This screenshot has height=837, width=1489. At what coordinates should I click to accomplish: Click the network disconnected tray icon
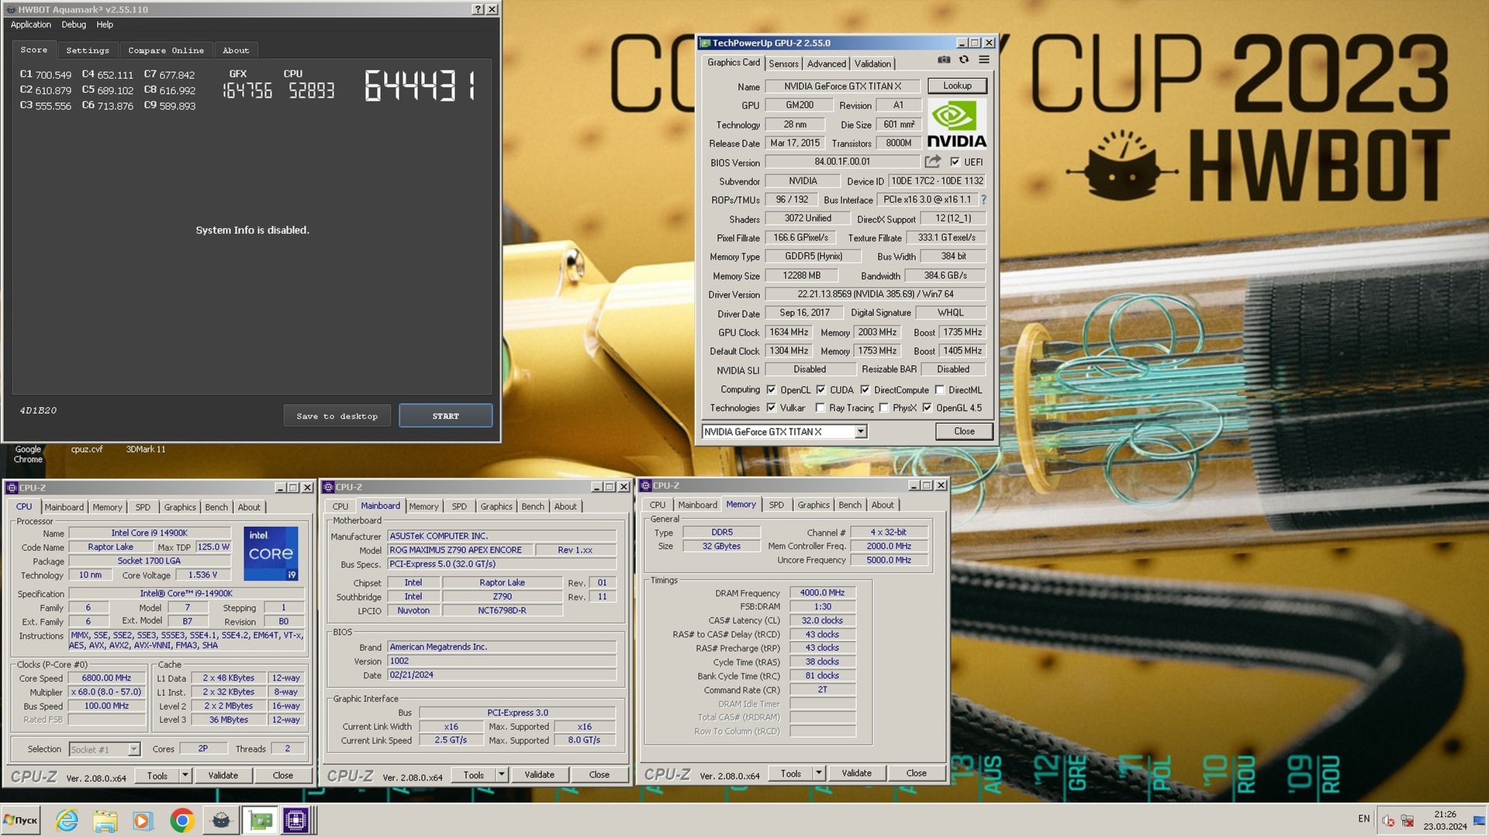[x=1407, y=821]
